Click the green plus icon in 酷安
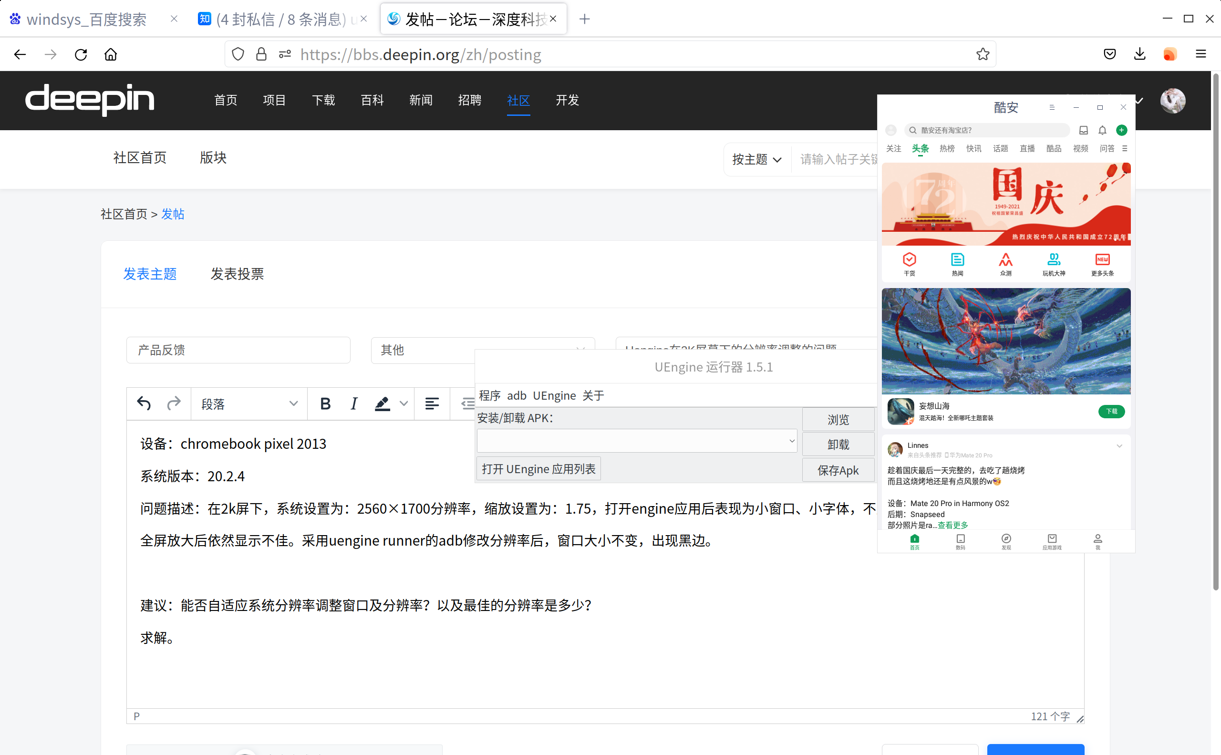 [x=1122, y=130]
